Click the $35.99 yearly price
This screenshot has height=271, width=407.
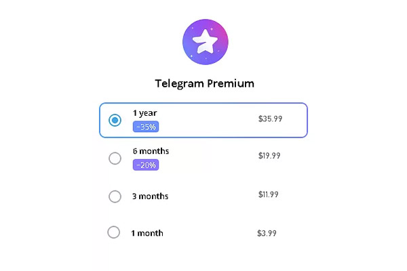click(x=270, y=119)
